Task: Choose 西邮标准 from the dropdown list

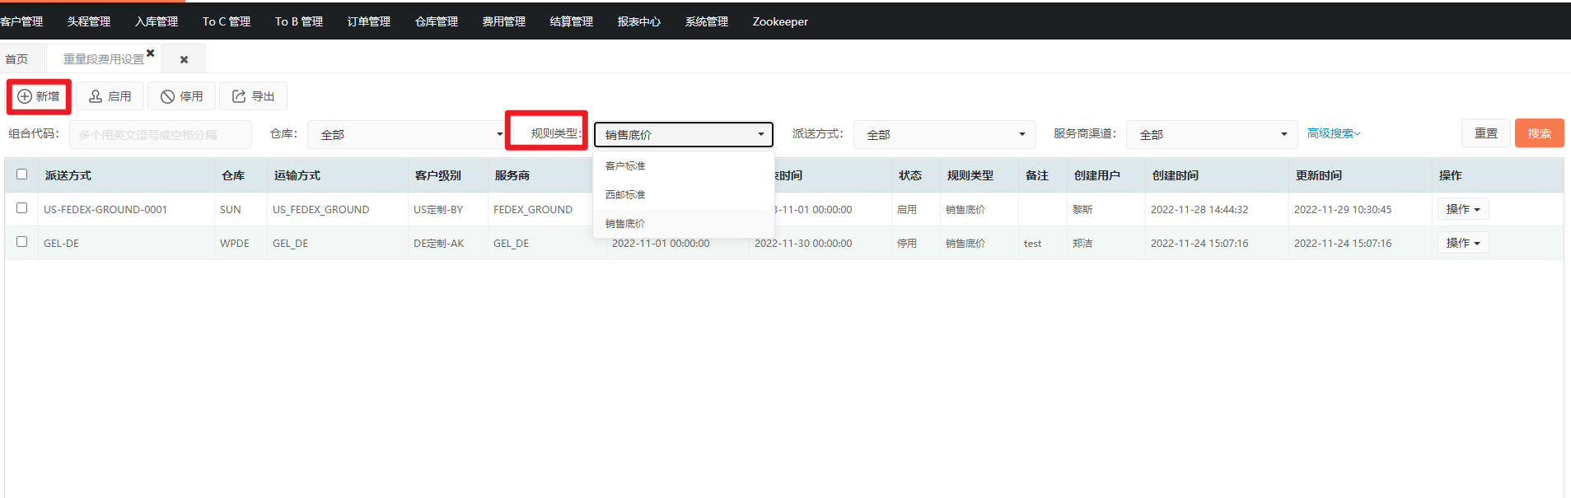Action: 684,194
